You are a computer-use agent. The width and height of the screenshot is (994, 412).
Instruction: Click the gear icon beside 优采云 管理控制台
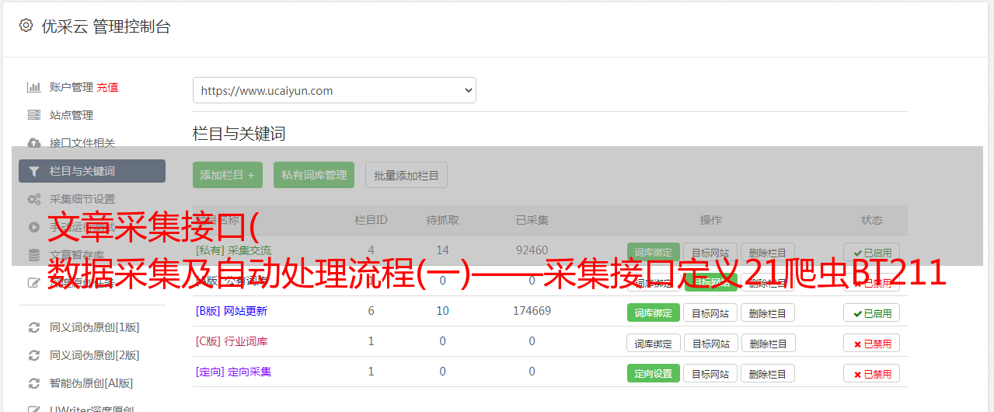click(x=26, y=26)
